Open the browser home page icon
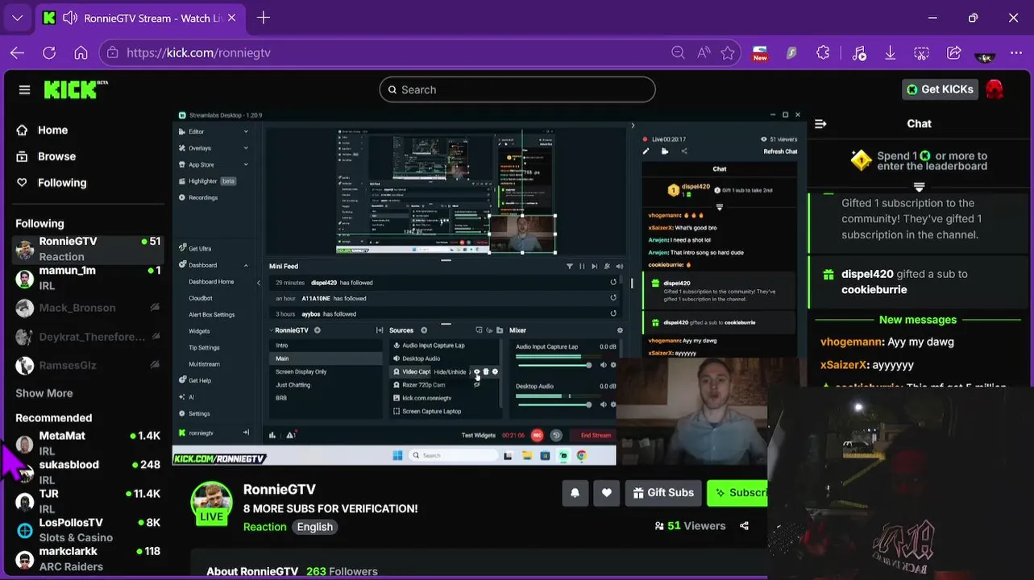This screenshot has width=1034, height=580. 81,52
